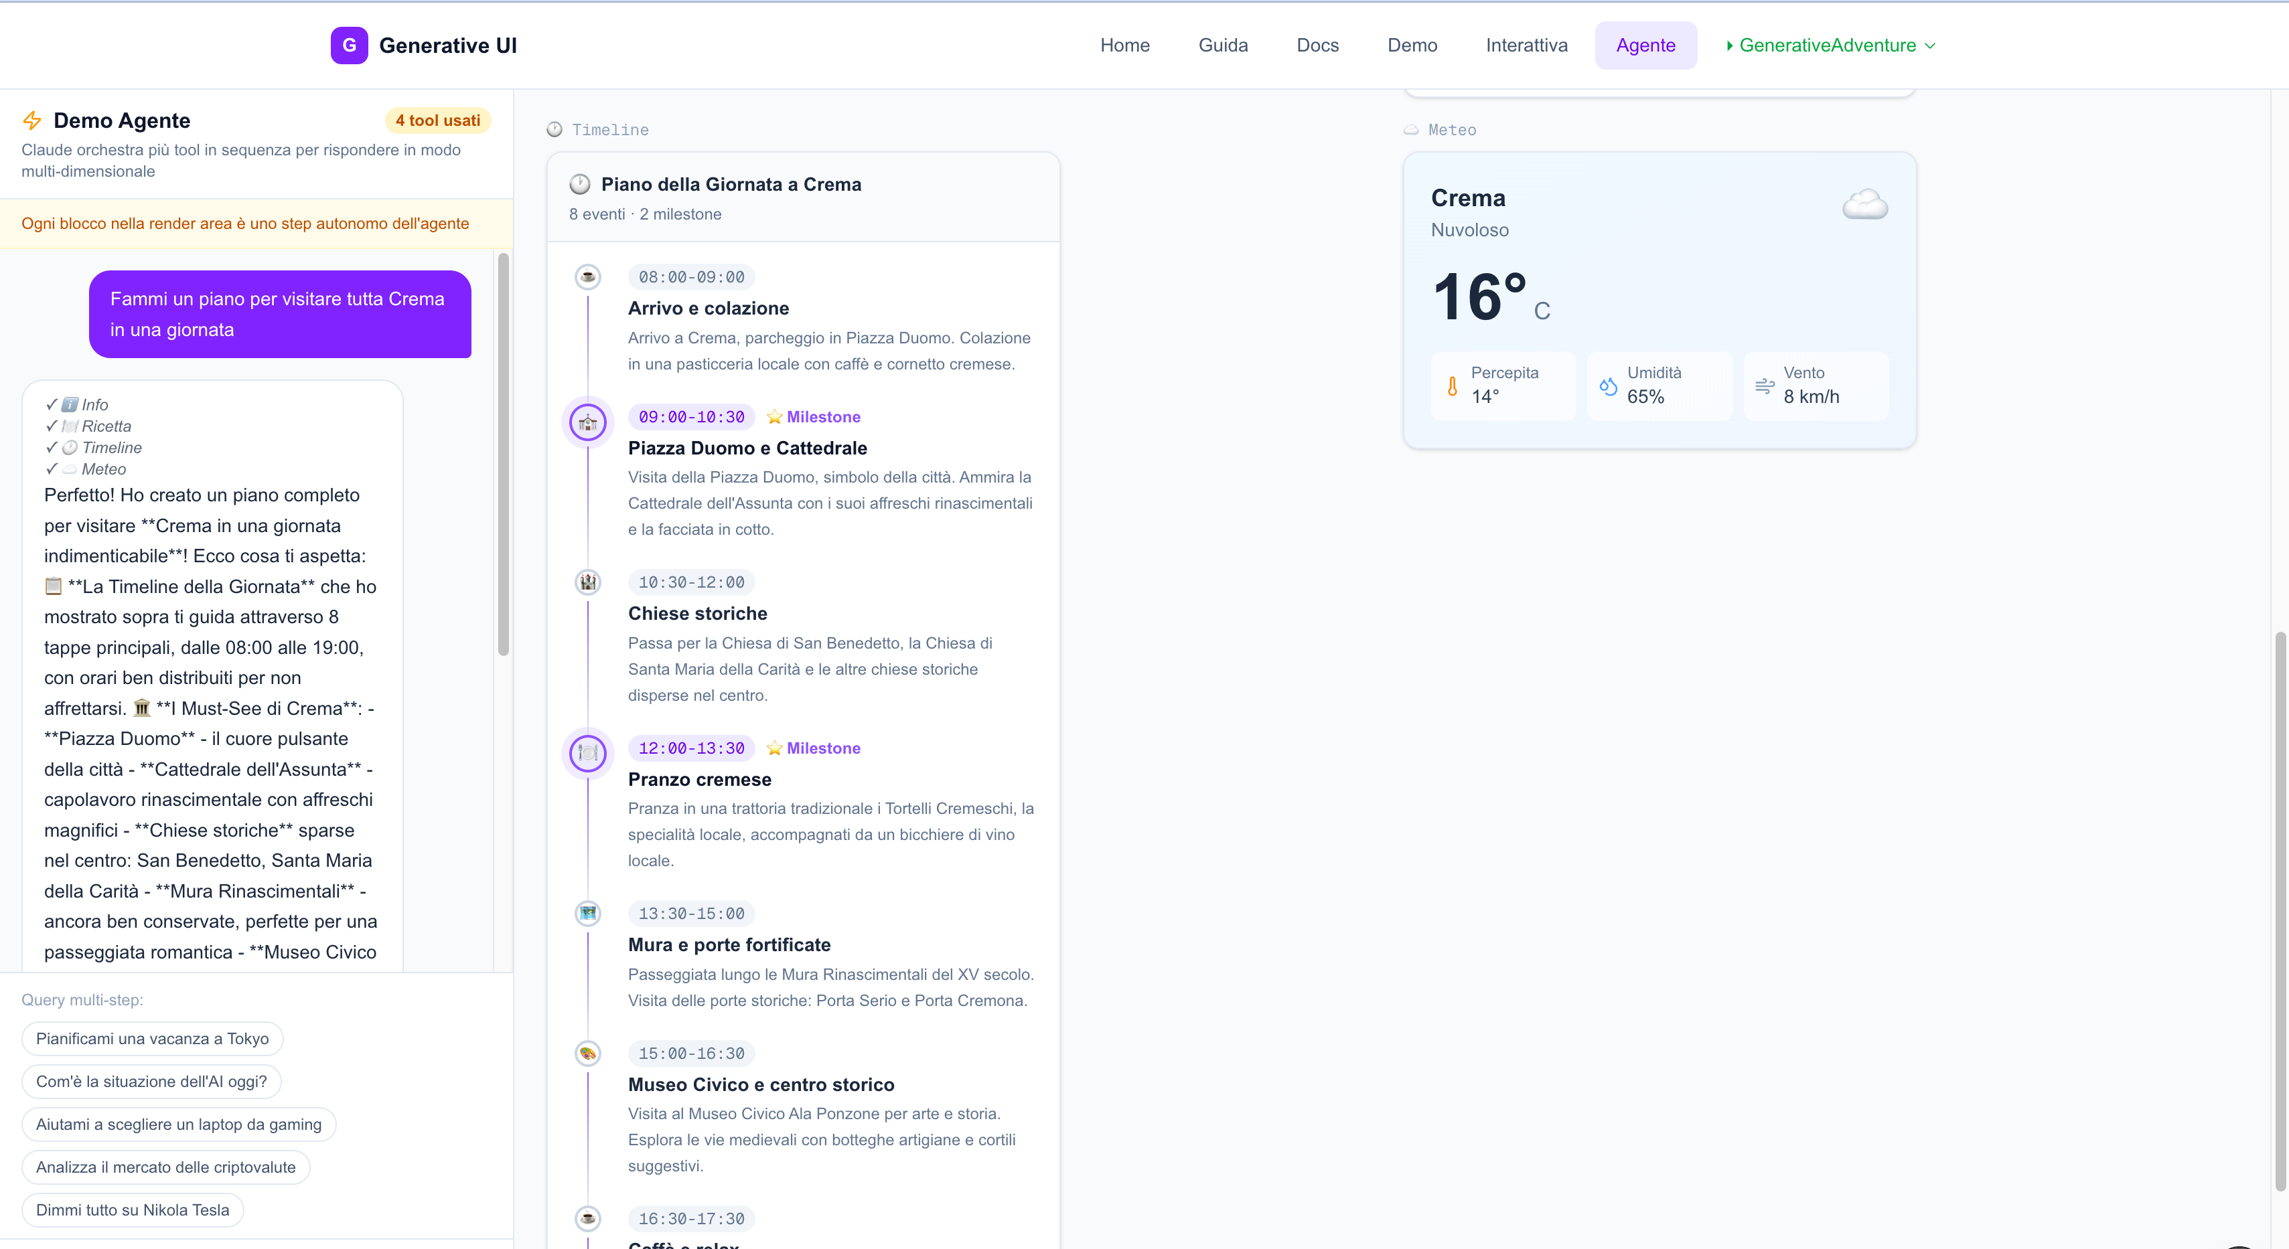Go to the Home nav item

pos(1125,46)
